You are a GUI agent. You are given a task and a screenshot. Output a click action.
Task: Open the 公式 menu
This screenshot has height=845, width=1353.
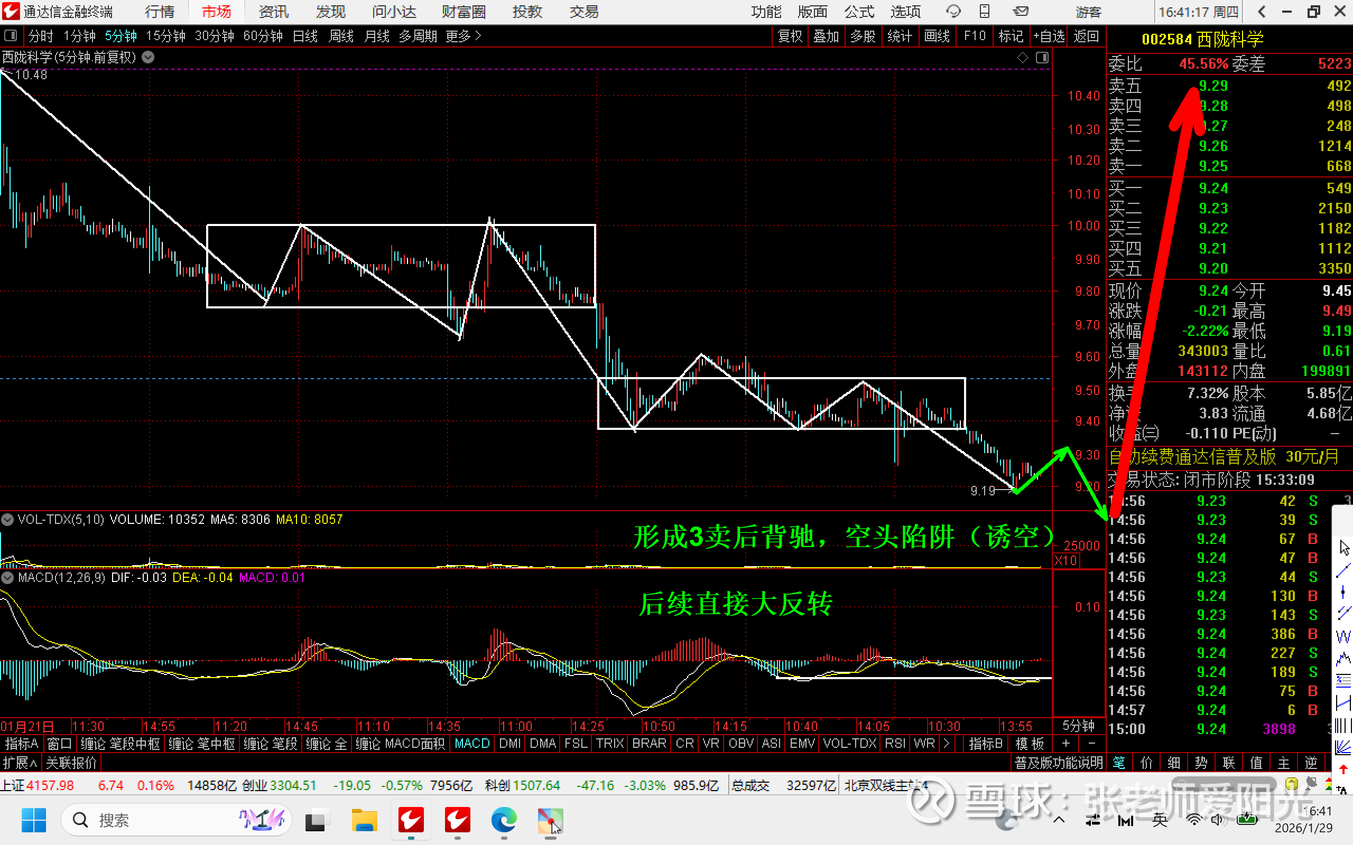859,12
